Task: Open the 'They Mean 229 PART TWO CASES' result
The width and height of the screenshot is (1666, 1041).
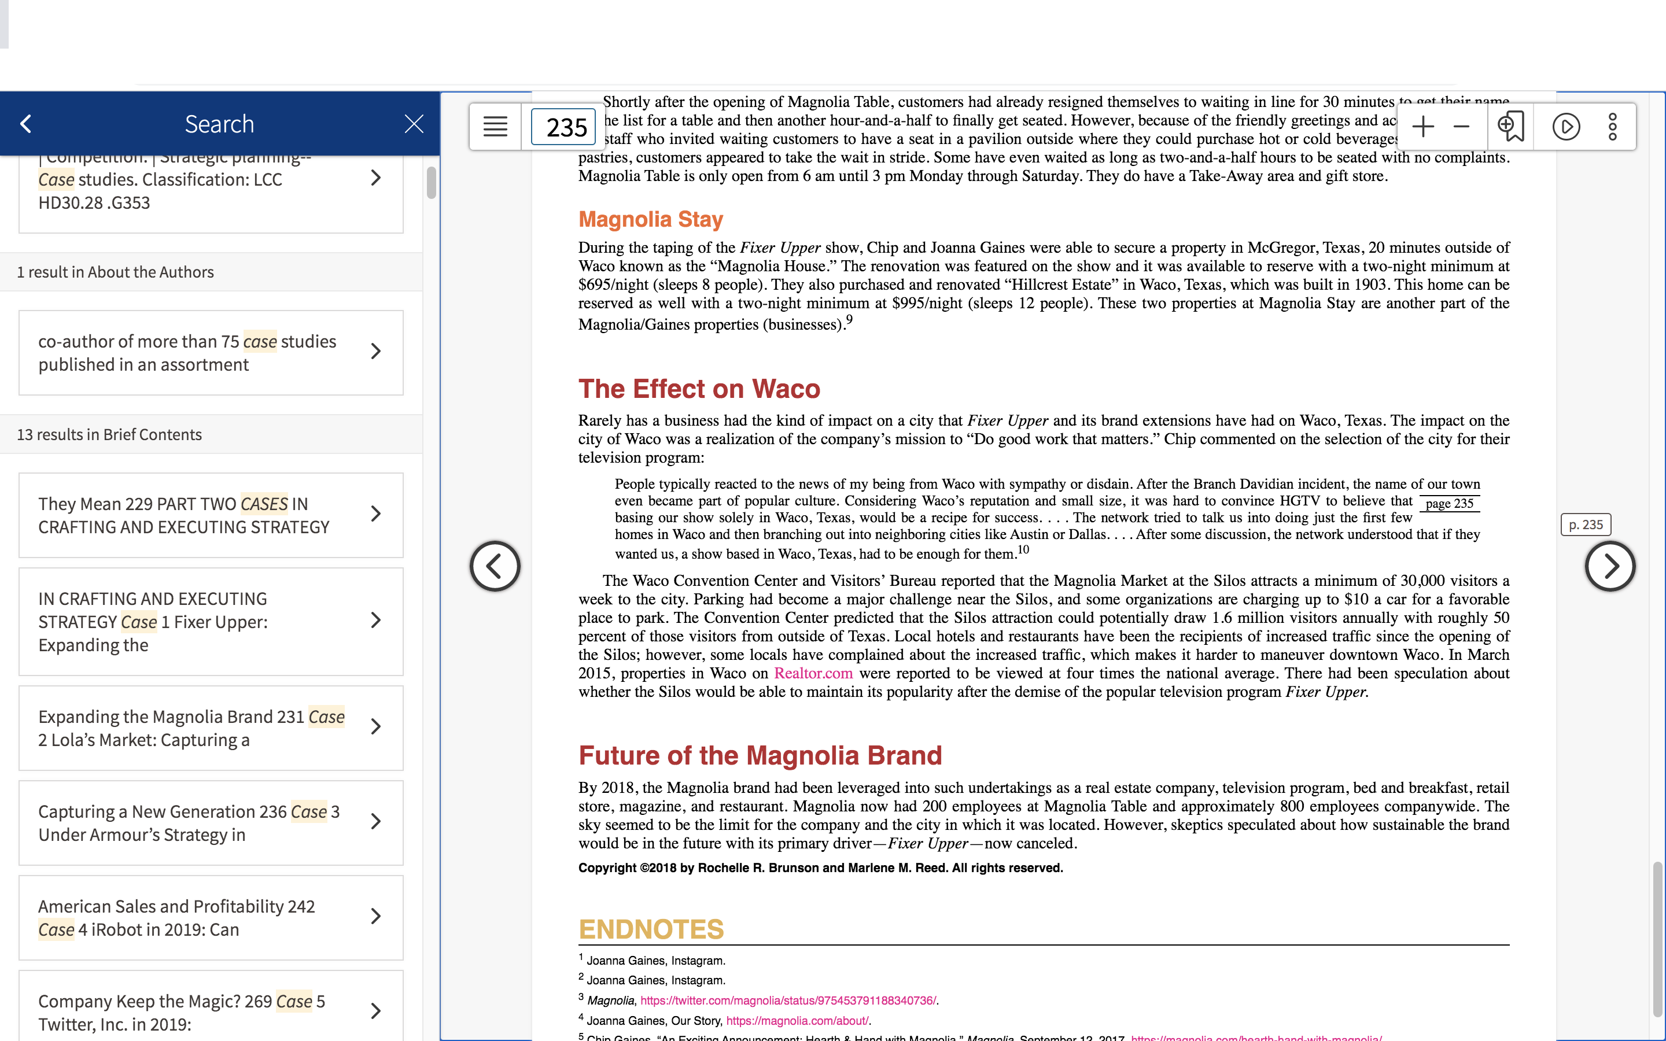Action: click(211, 515)
